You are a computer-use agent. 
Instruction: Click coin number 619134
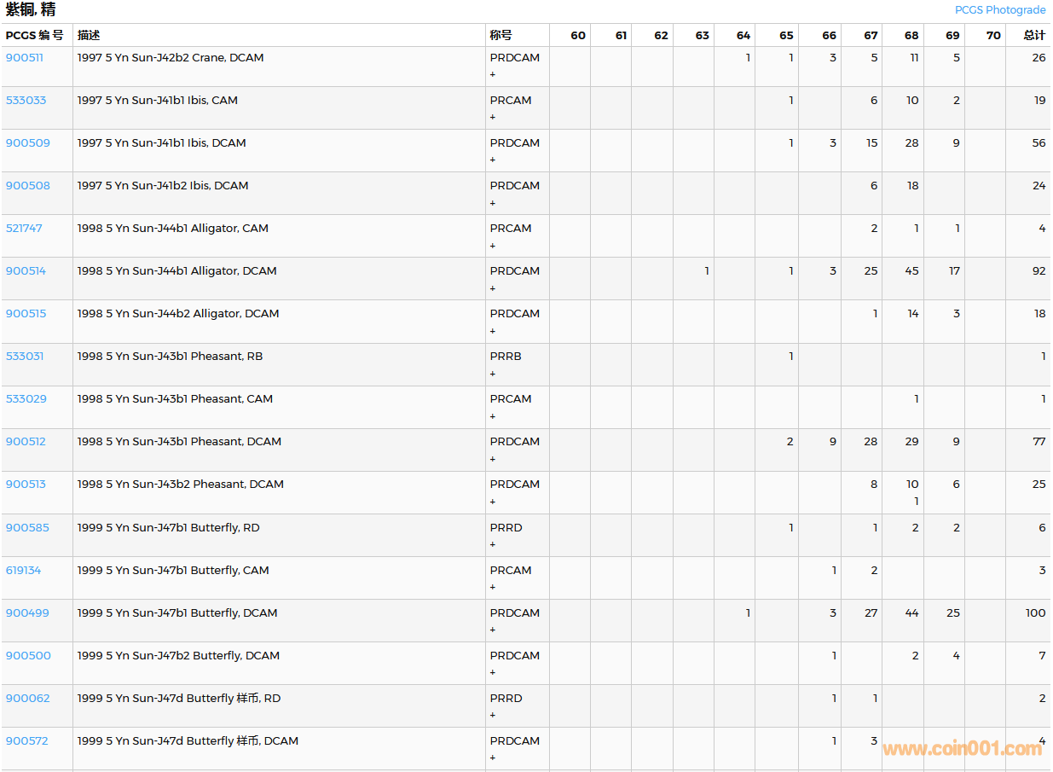tap(24, 571)
